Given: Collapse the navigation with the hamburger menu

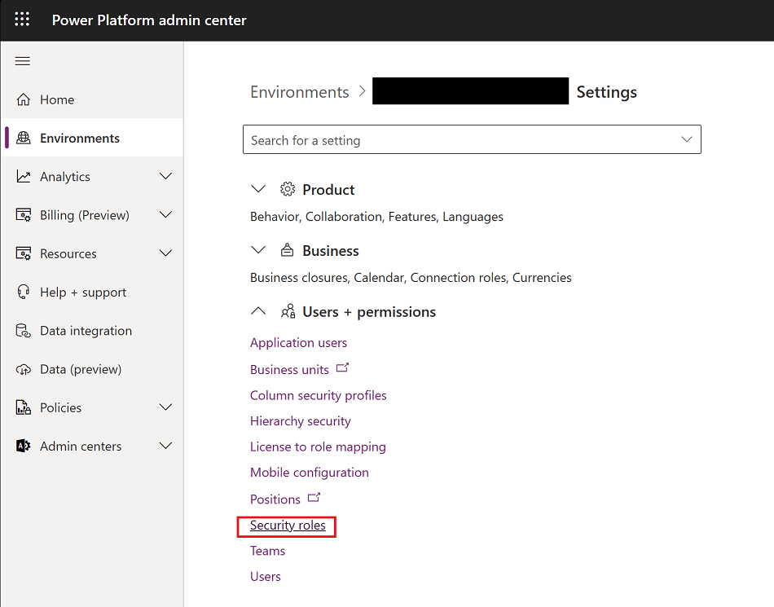Looking at the screenshot, I should pyautogui.click(x=22, y=60).
